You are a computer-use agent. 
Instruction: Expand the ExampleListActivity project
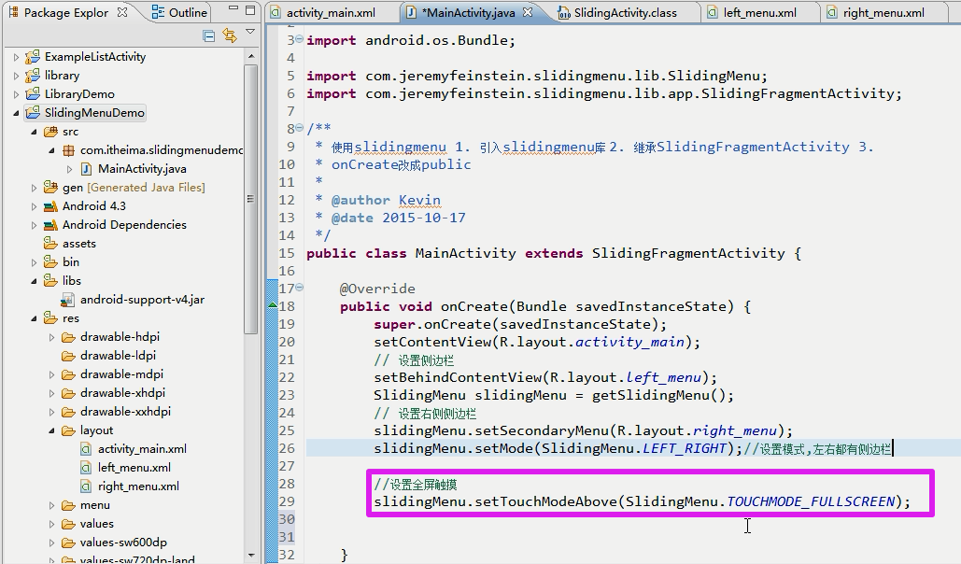[x=16, y=57]
